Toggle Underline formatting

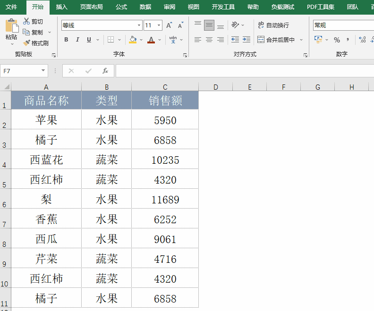click(x=89, y=40)
